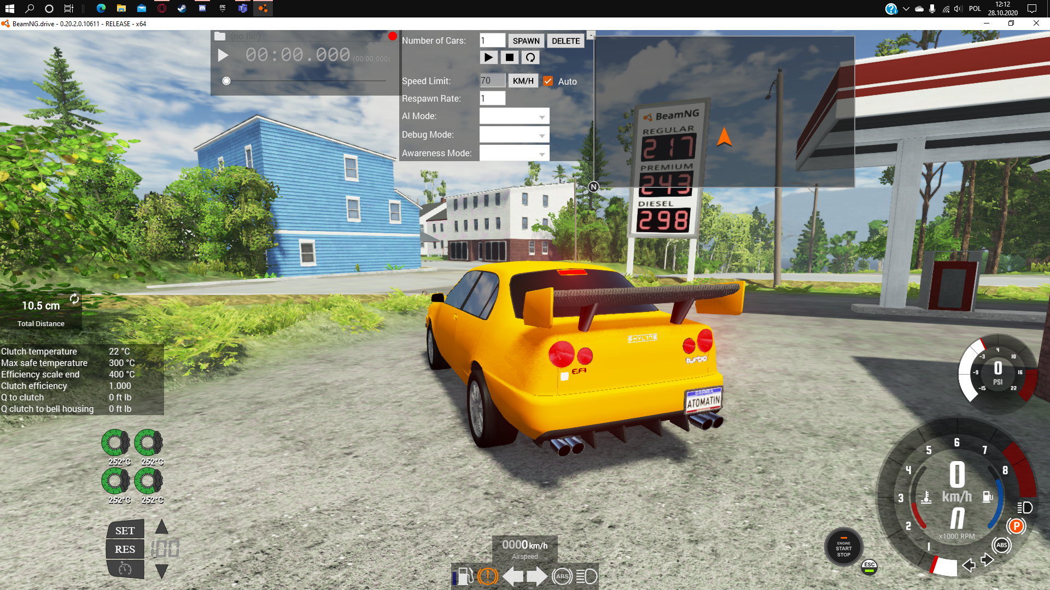
Task: Click the front-right brake temperature icon
Action: pyautogui.click(x=148, y=442)
